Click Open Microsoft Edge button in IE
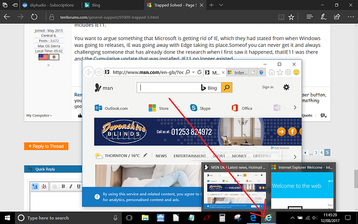The height and width of the screenshot is (224, 358). tap(261, 73)
